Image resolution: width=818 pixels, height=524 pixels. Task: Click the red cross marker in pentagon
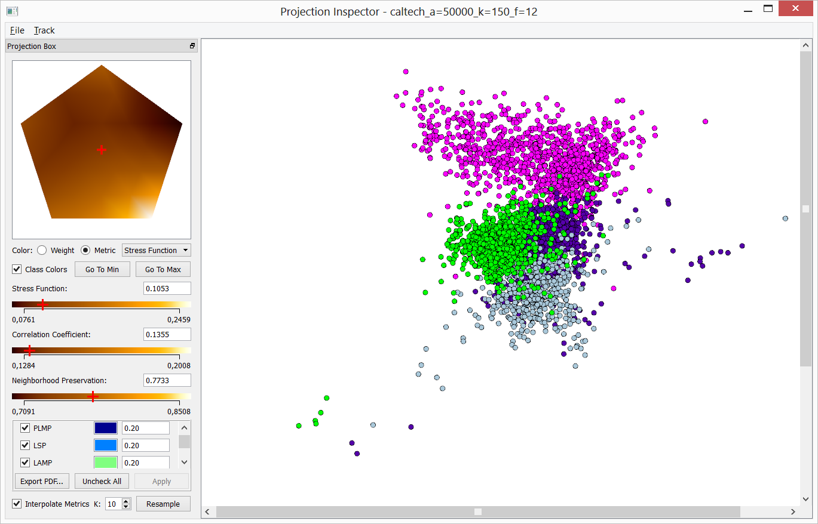pos(102,150)
